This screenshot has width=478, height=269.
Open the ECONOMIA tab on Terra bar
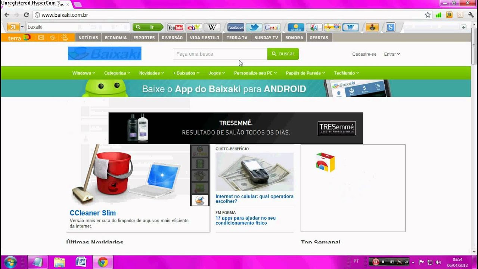[116, 38]
